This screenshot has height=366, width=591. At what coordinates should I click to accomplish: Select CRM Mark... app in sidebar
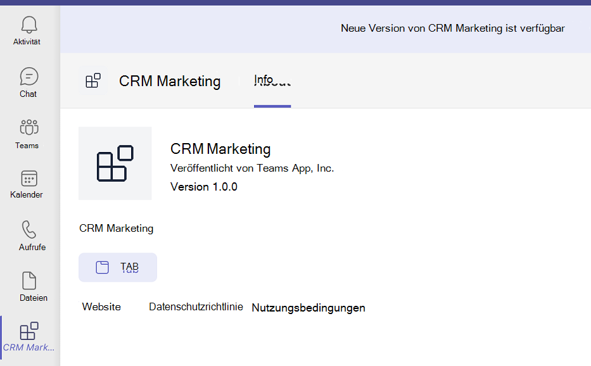coord(29,337)
